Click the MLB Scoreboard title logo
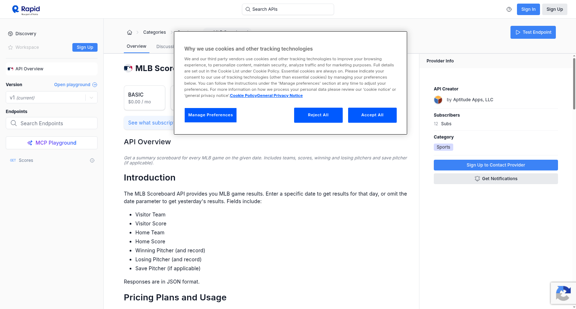 click(128, 68)
